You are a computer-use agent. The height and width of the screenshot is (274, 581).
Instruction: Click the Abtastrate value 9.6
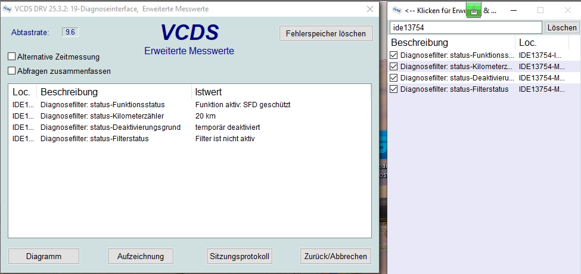[x=70, y=32]
